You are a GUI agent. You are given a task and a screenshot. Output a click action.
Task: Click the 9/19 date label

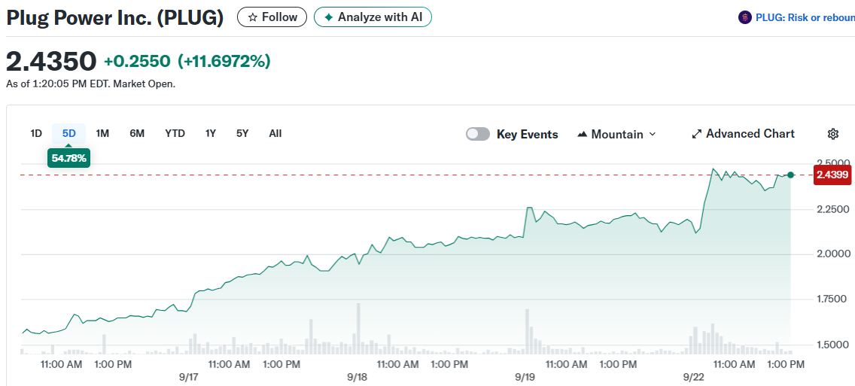(x=525, y=377)
